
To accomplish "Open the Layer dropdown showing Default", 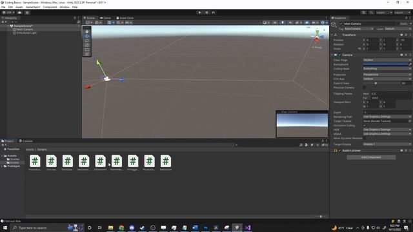I will [x=398, y=28].
